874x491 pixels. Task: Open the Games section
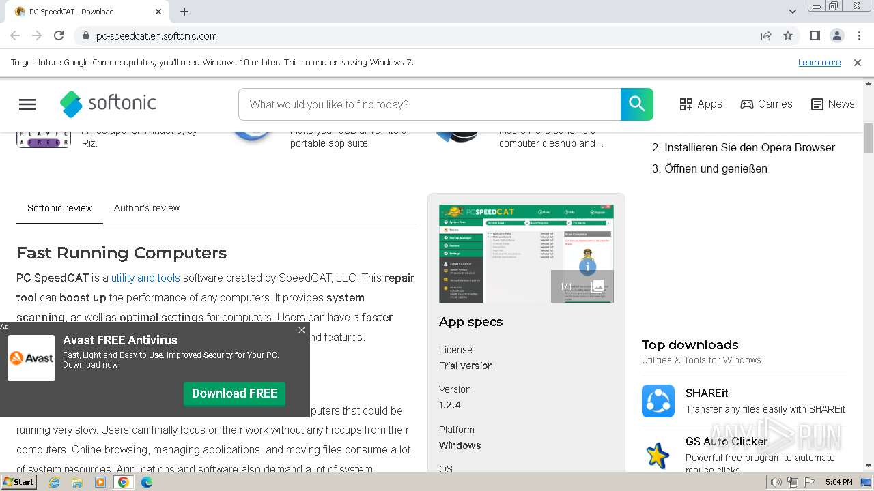click(x=766, y=104)
